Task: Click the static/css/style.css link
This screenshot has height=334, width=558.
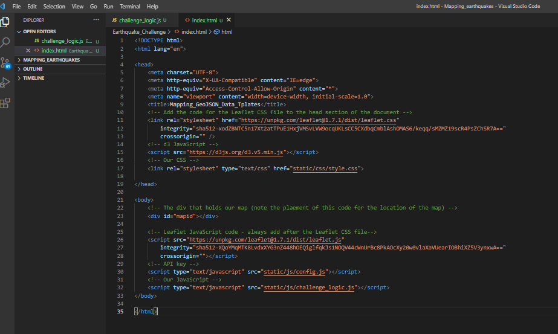Action: (x=325, y=169)
